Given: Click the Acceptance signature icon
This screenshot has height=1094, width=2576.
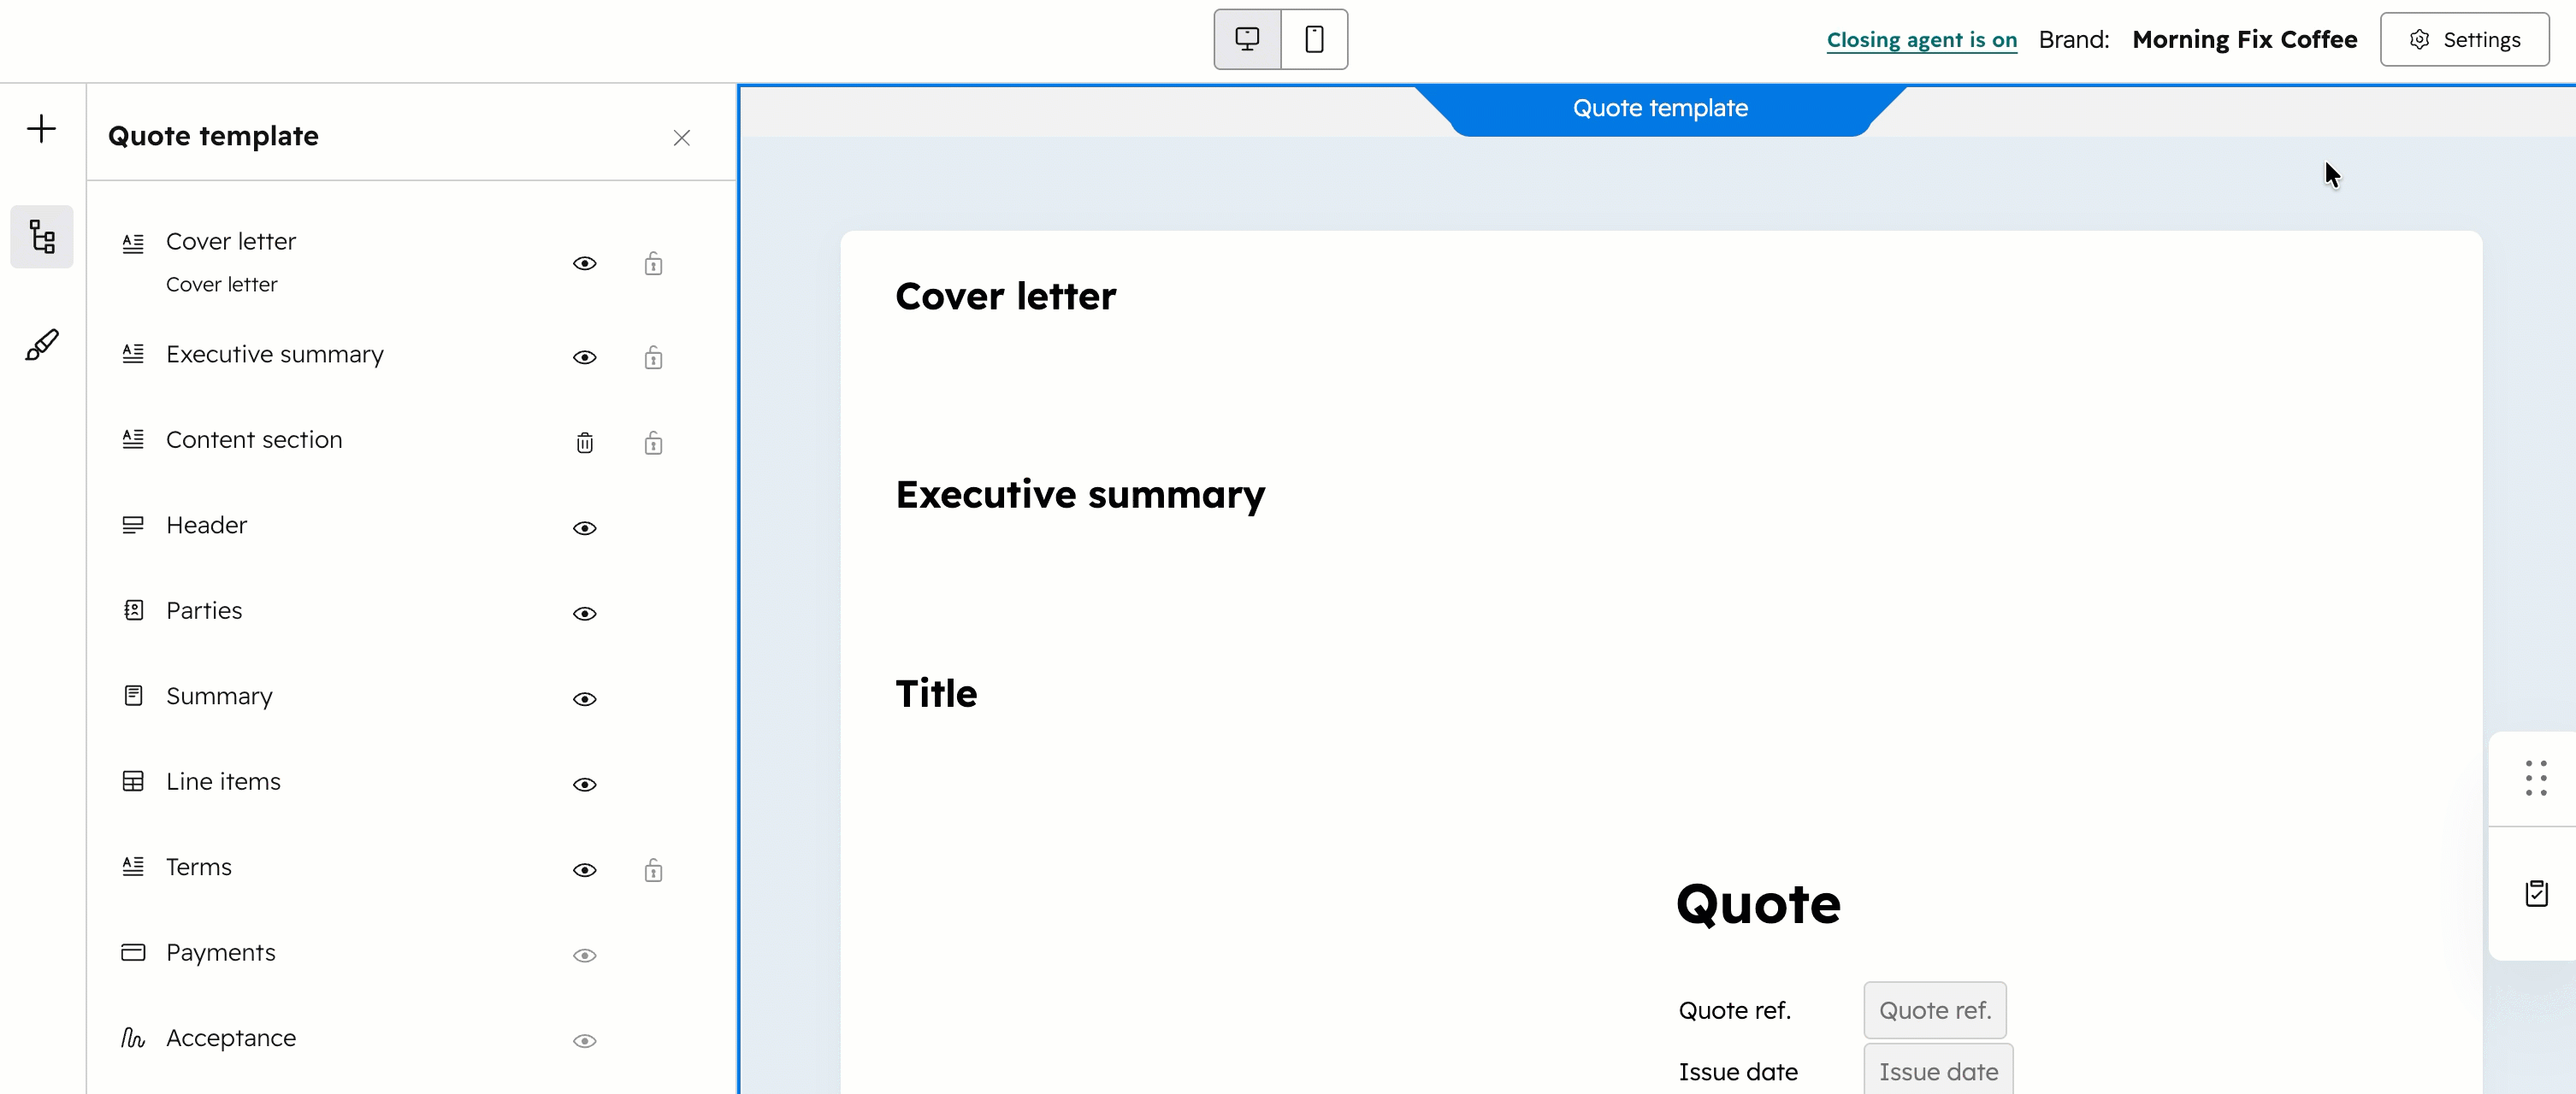Looking at the screenshot, I should tap(133, 1038).
